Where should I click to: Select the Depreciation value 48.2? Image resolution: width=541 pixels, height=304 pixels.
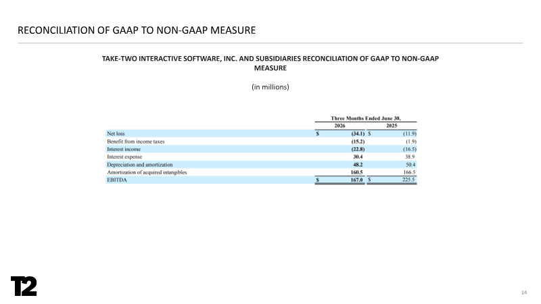coord(358,165)
